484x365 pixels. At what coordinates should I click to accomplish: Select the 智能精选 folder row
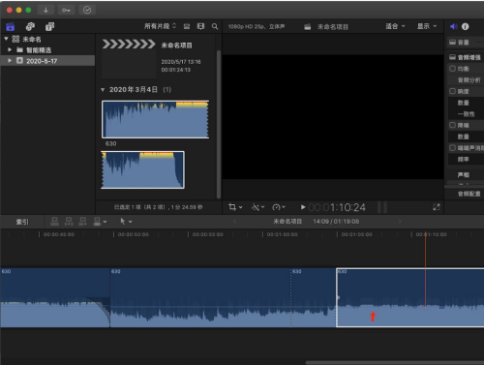[47, 50]
